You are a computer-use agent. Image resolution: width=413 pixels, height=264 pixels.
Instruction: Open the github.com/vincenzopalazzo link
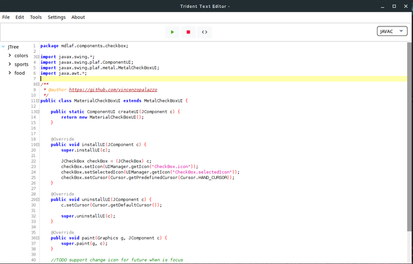coord(113,90)
